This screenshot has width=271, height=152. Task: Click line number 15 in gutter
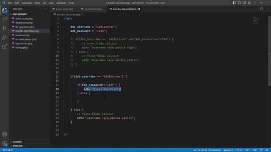57,76
